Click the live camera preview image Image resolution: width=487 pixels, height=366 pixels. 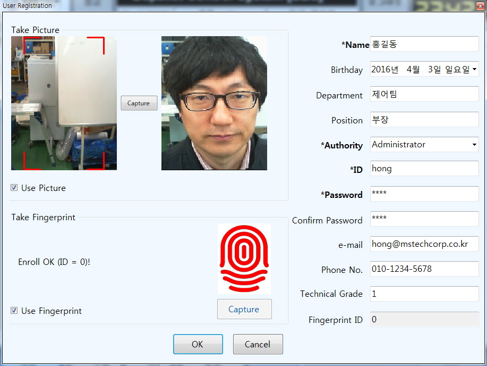(x=64, y=103)
